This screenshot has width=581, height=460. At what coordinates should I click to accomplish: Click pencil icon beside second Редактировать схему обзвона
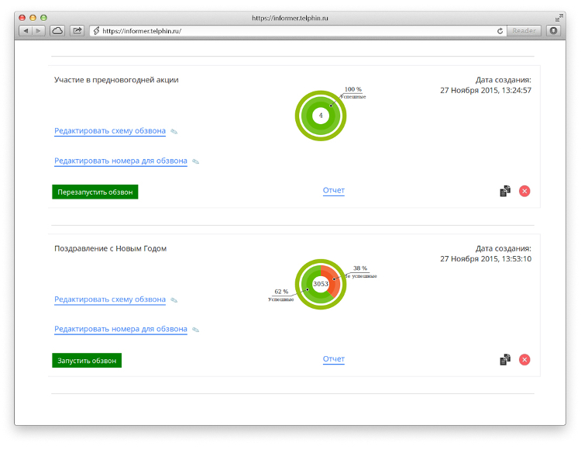[174, 300]
